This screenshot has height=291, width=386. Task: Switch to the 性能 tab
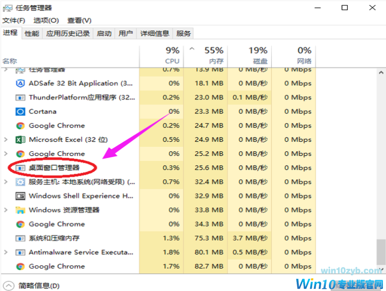point(32,33)
